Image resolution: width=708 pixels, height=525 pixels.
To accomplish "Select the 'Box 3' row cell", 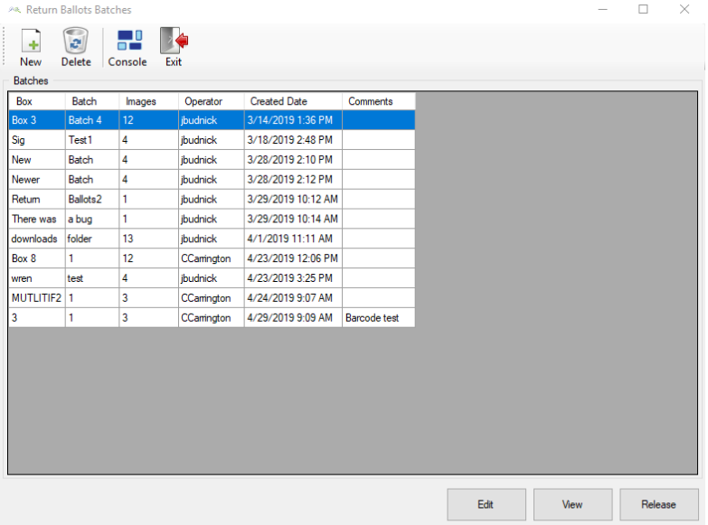I will pos(37,120).
